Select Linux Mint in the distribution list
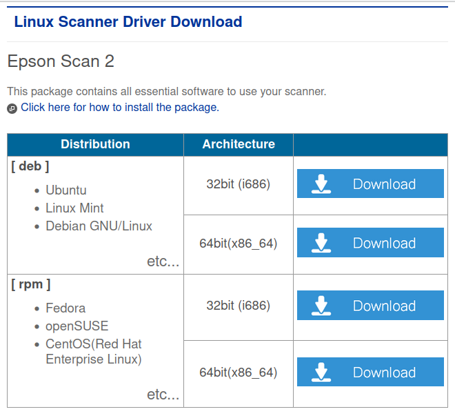This screenshot has width=455, height=416. 74,208
